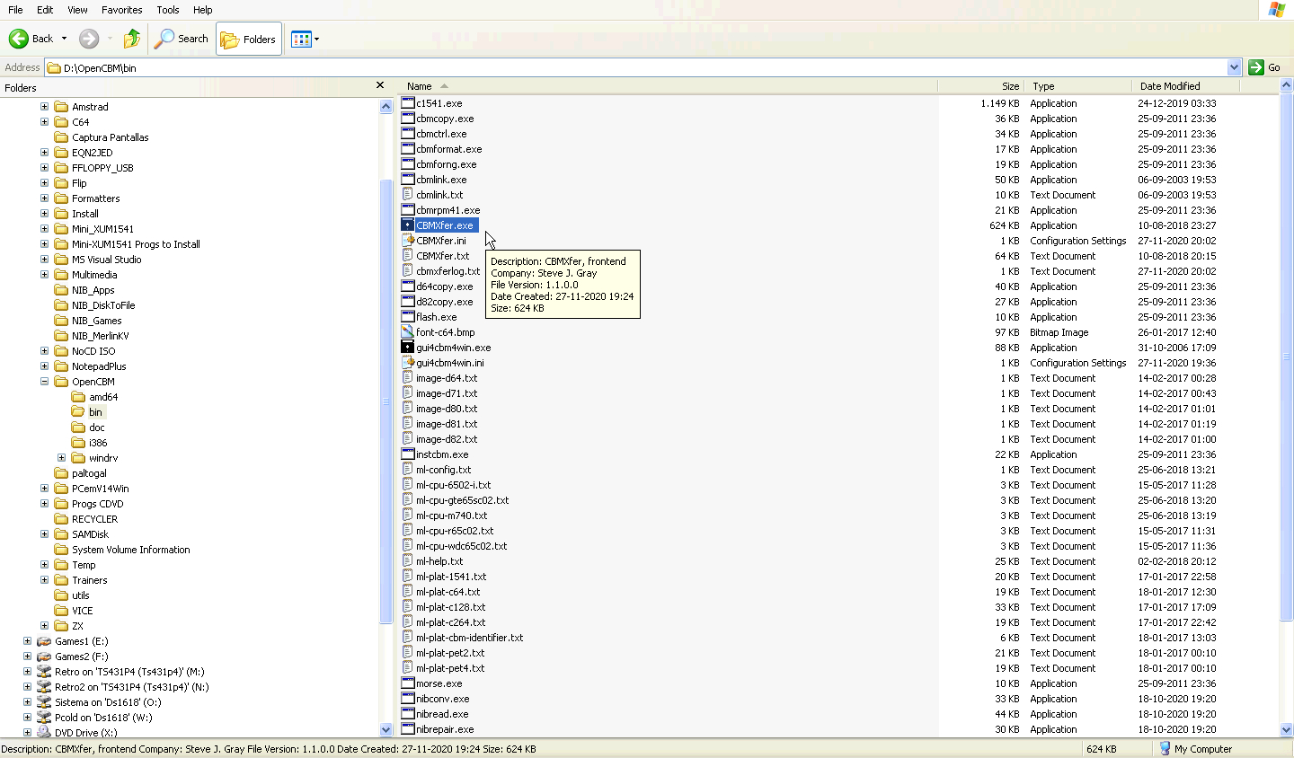Open the File menu

(x=15, y=10)
